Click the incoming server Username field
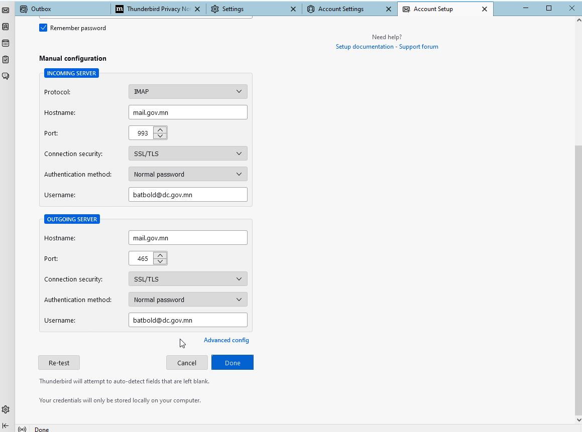 (188, 195)
